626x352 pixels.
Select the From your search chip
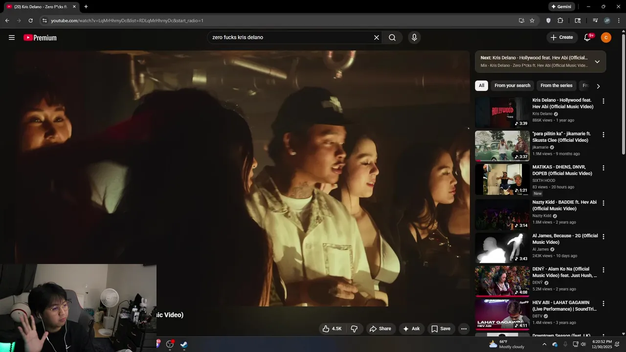(512, 86)
